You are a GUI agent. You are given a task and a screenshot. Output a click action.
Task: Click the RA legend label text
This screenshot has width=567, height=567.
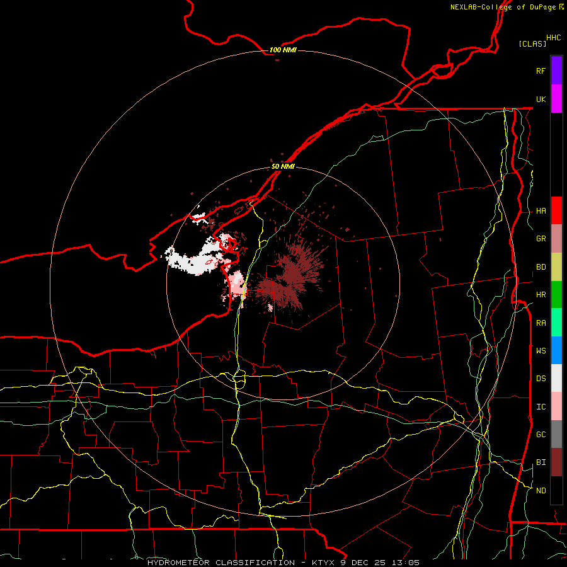[541, 323]
